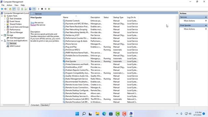The width and height of the screenshot is (208, 117).
Task: Collapse the Services actions section
Action: click(x=206, y=17)
